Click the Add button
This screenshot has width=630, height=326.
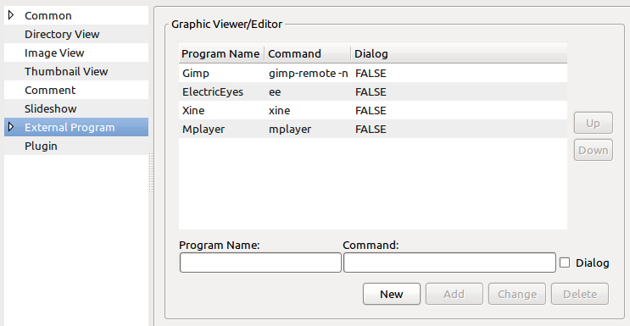click(x=454, y=294)
